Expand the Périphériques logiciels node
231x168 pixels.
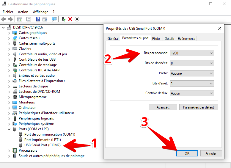click(x=9, y=118)
